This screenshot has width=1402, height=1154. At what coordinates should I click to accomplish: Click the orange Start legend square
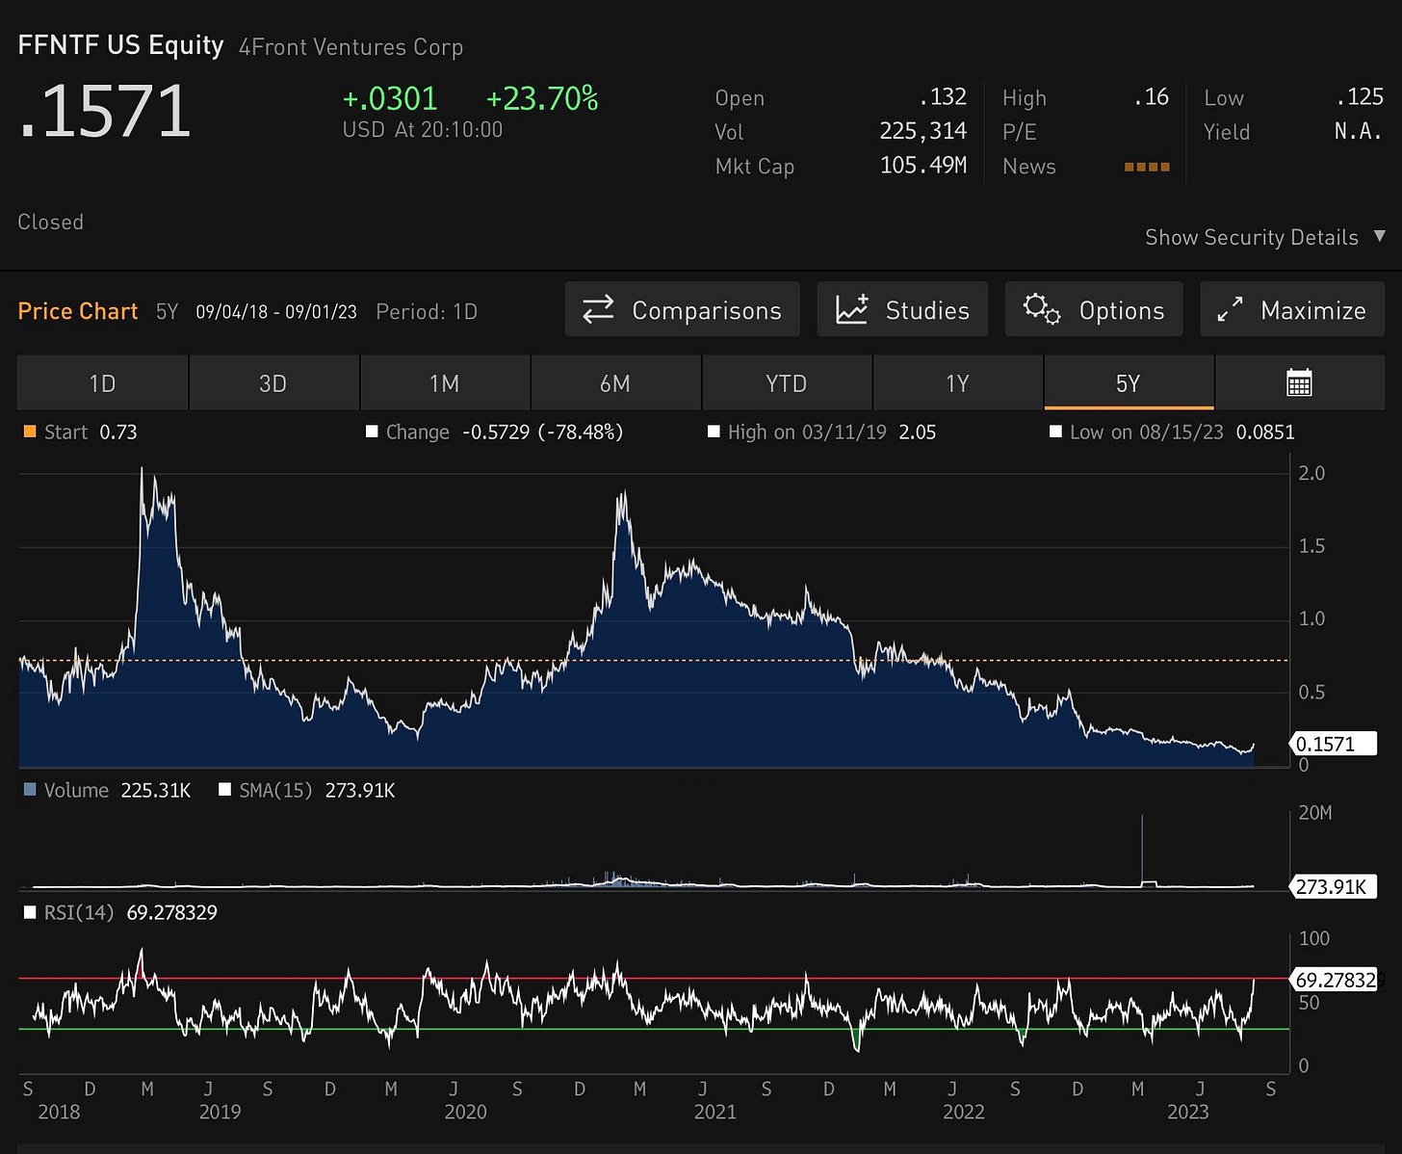(x=29, y=432)
